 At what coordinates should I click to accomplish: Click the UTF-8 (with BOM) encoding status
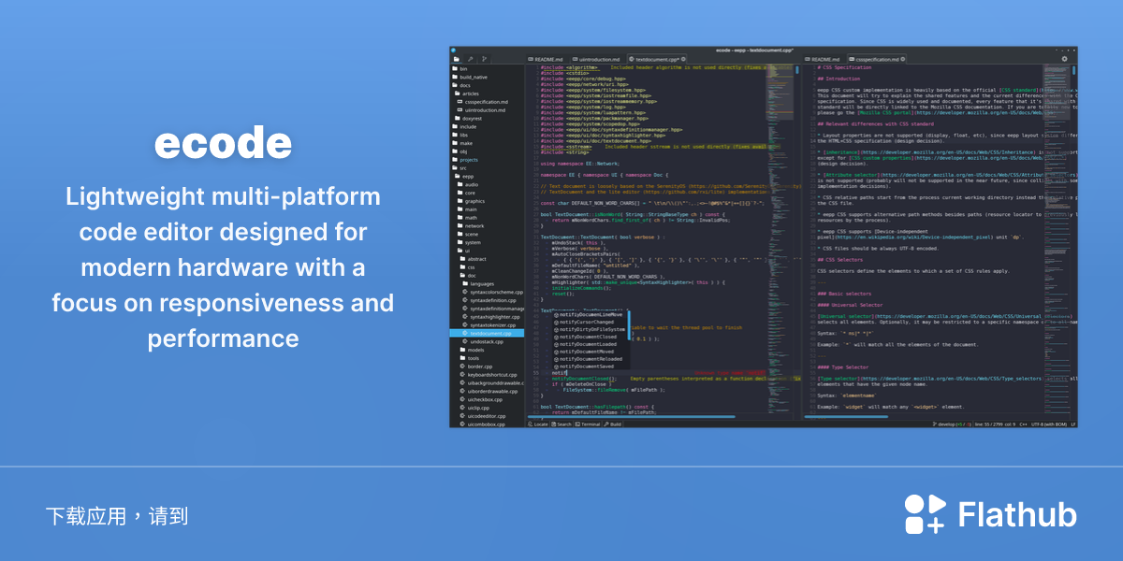(x=1049, y=424)
